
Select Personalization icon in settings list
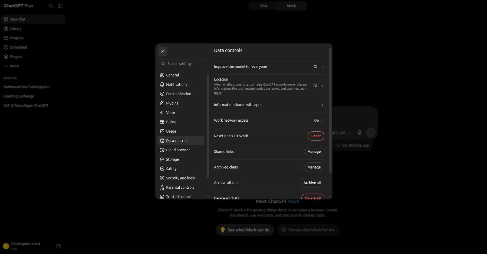[162, 94]
